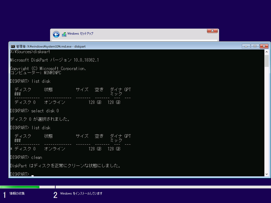Click the asterisk-marked 'ディスク 0' row

pos(65,149)
